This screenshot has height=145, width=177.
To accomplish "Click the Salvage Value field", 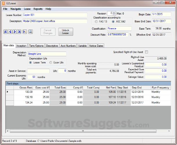I will point(156,77).
